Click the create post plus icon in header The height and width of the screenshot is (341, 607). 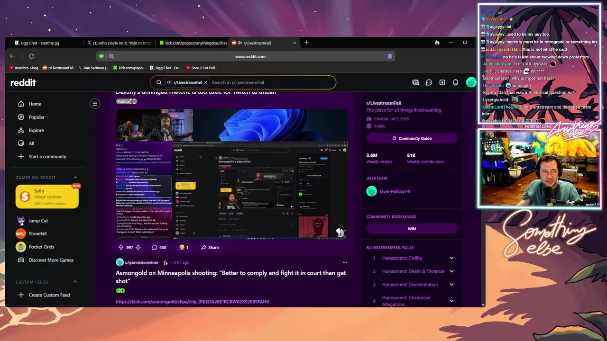[442, 82]
